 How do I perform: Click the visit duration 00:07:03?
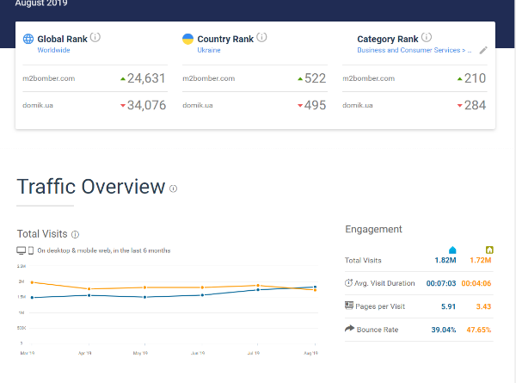tap(441, 283)
